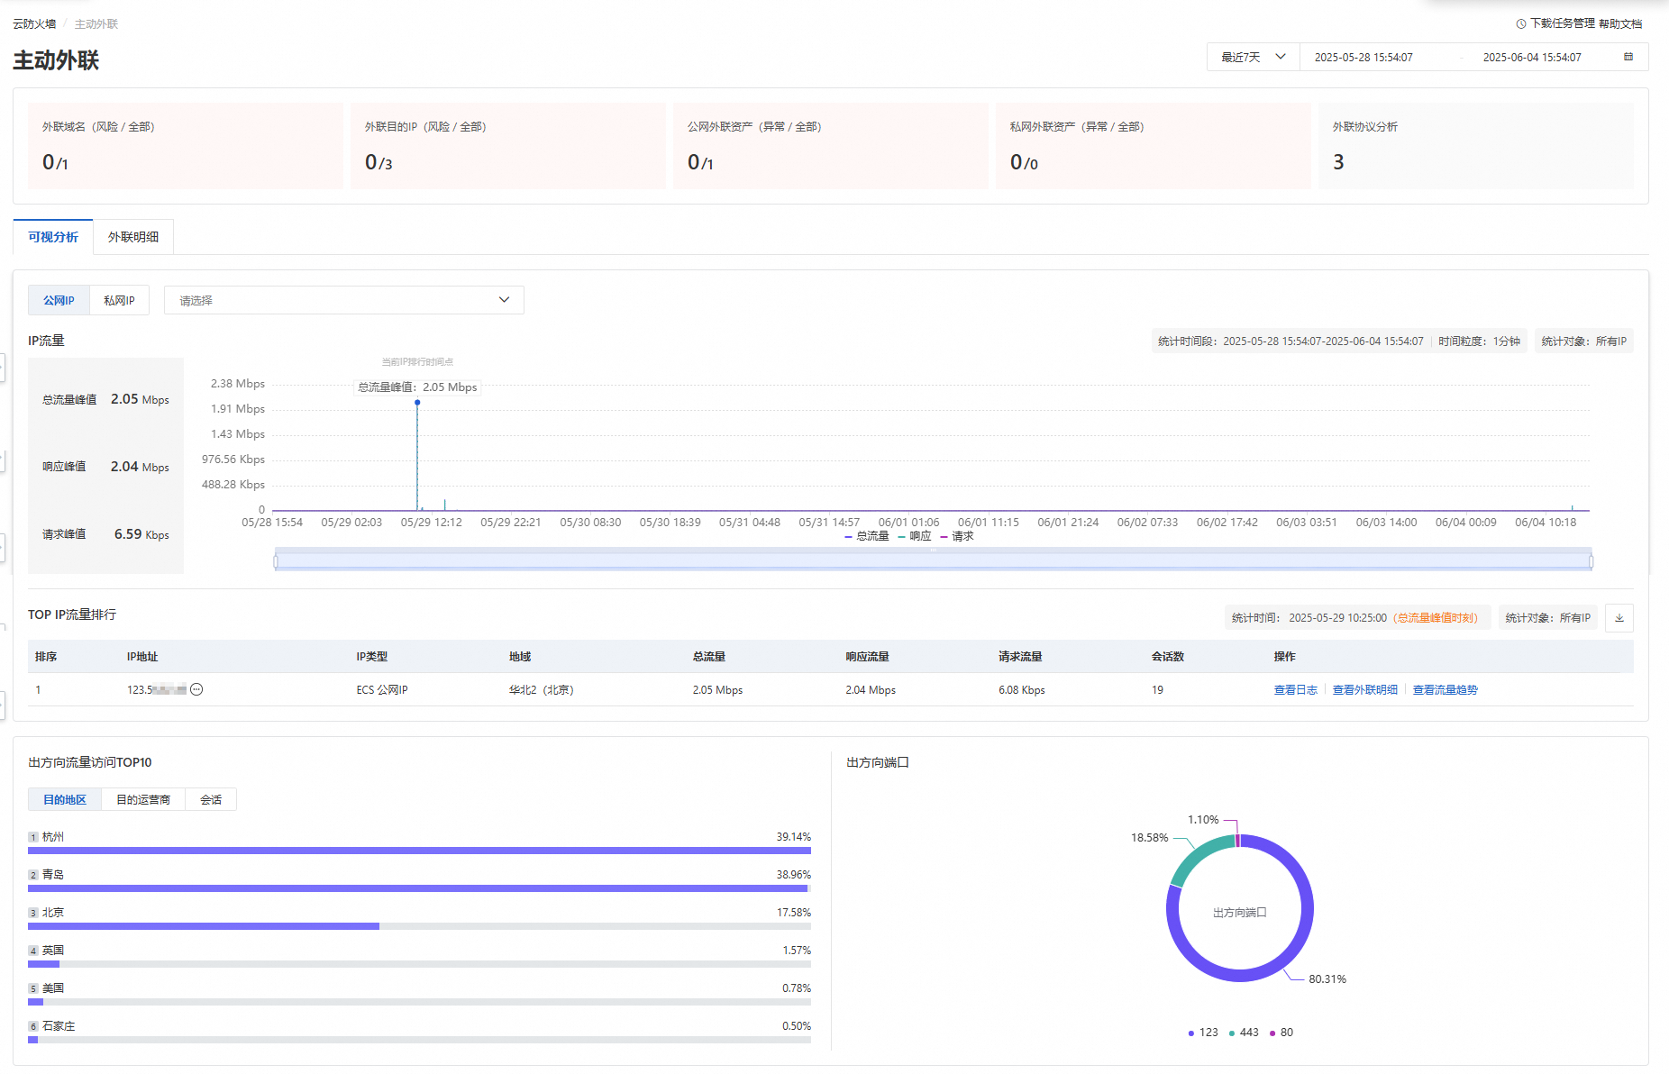Click the 6.08 Kbps request traffic cell
This screenshot has width=1669, height=1074.
(1022, 689)
